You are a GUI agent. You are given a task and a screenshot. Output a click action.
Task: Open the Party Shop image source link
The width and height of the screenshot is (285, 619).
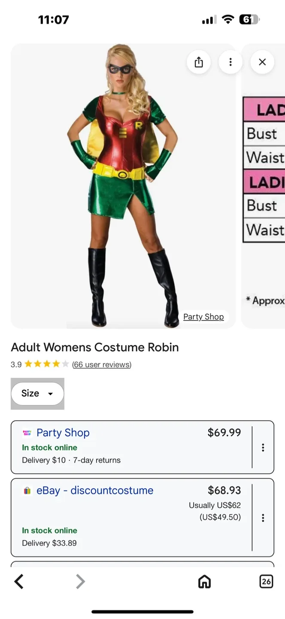click(203, 316)
